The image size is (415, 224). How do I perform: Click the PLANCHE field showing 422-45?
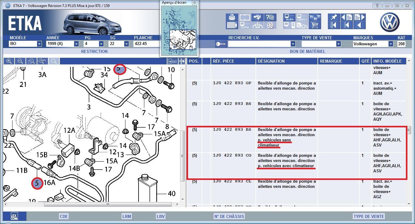tap(146, 44)
